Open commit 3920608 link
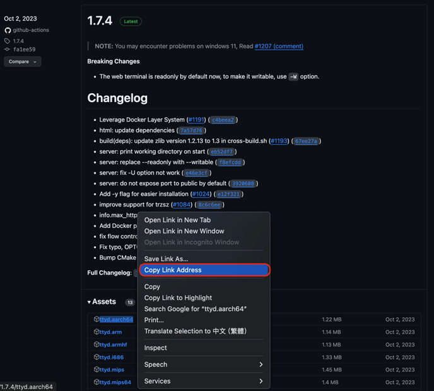Viewport: 434px width, 391px height. [243, 183]
